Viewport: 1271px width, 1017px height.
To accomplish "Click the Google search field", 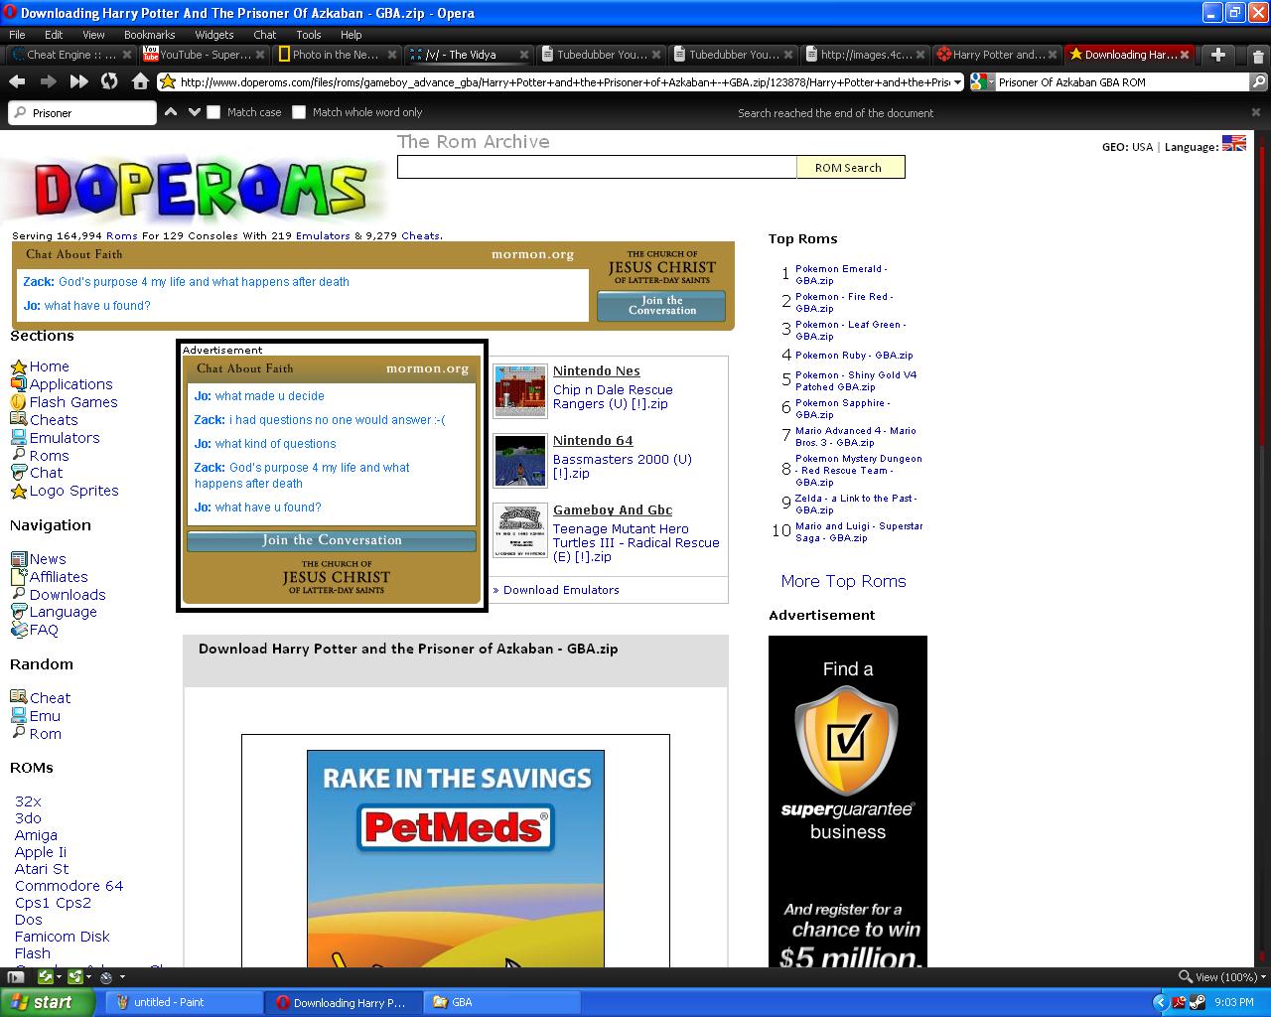I will pyautogui.click(x=1121, y=82).
